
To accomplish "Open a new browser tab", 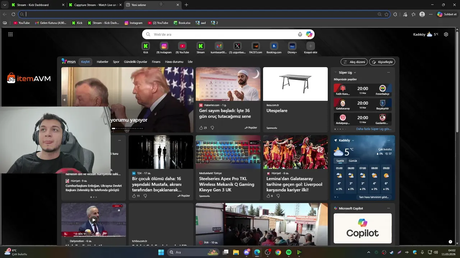I will (186, 5).
